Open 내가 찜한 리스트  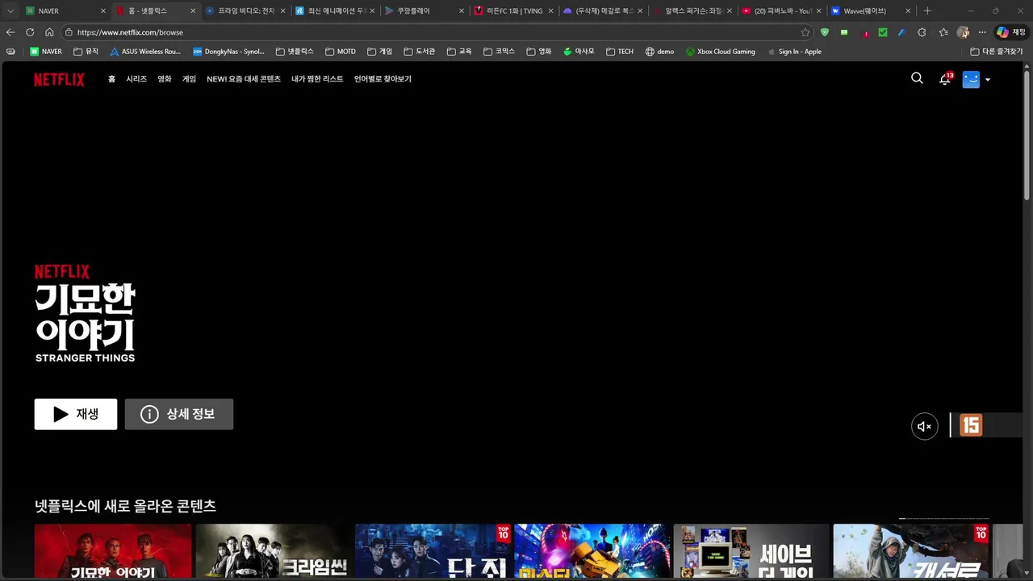point(317,79)
